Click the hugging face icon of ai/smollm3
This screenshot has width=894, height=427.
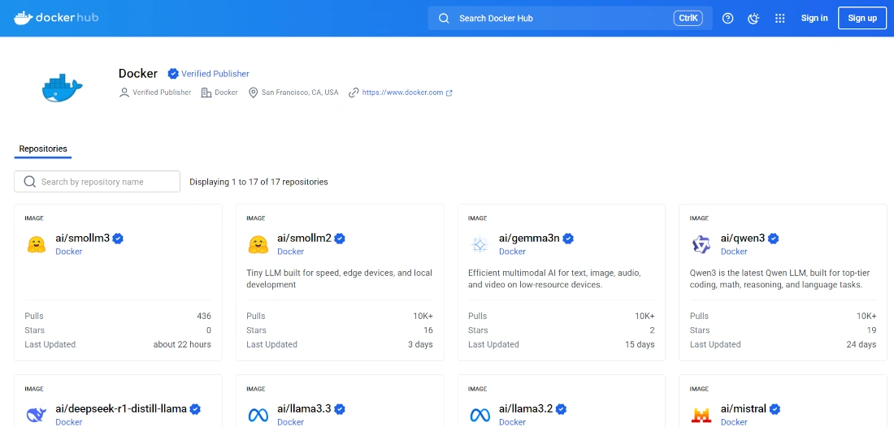click(x=37, y=244)
